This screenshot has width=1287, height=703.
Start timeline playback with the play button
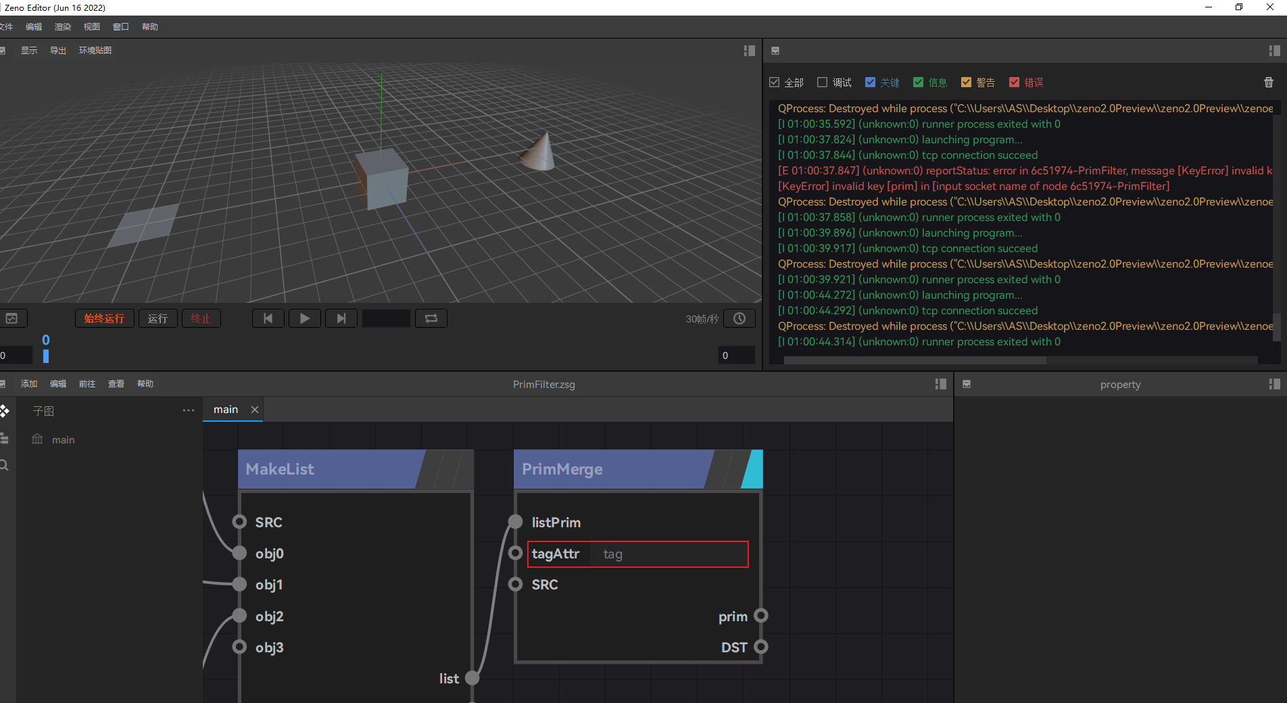point(305,318)
